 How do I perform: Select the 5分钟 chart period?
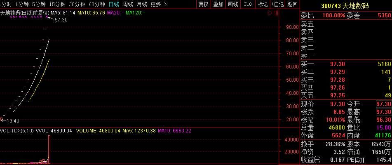click(38, 4)
